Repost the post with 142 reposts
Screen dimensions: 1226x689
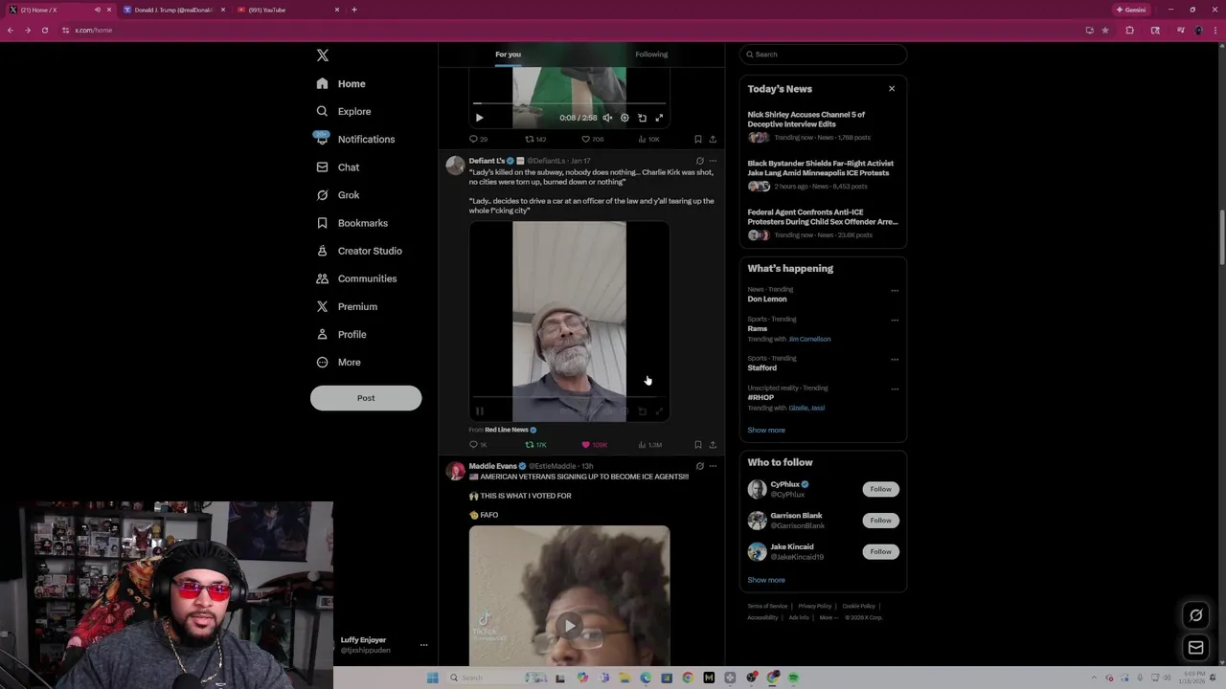pyautogui.click(x=534, y=139)
